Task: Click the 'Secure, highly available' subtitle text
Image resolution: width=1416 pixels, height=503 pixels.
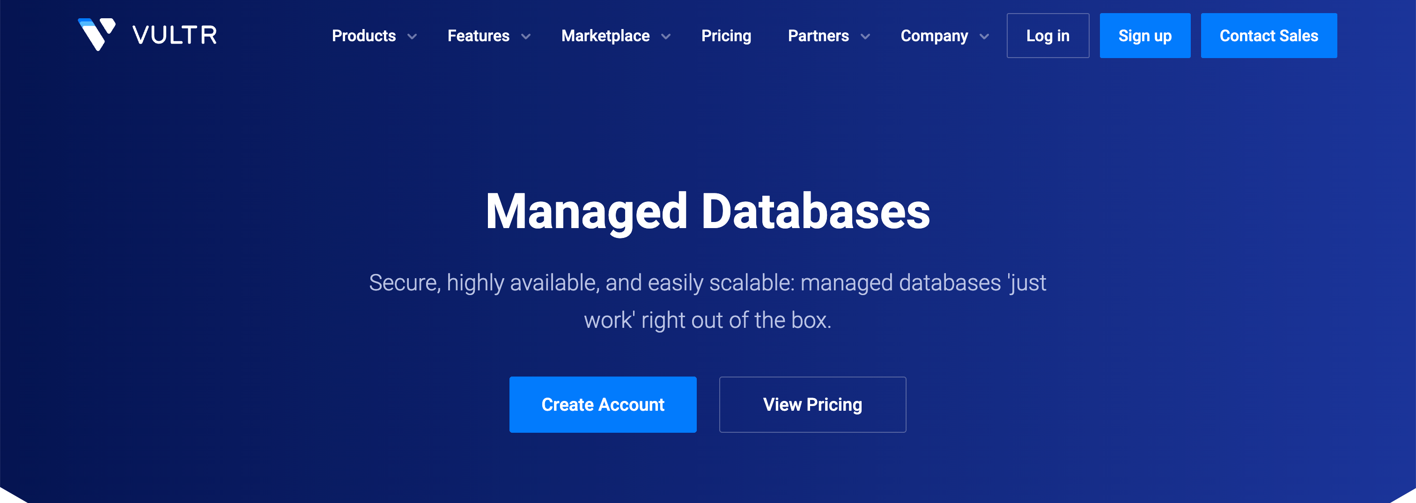Action: pyautogui.click(x=708, y=301)
